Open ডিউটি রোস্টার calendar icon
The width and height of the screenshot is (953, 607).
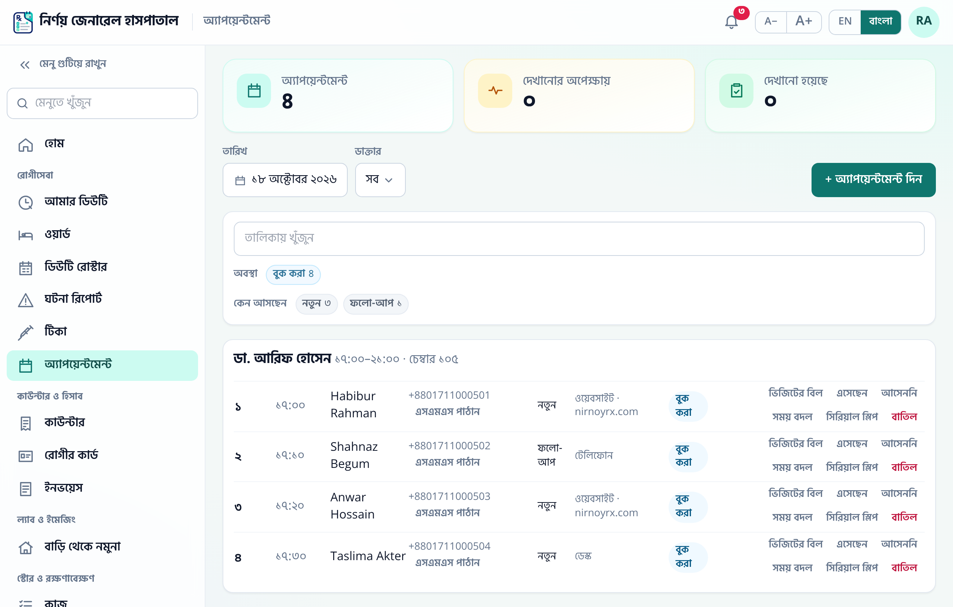click(x=25, y=268)
